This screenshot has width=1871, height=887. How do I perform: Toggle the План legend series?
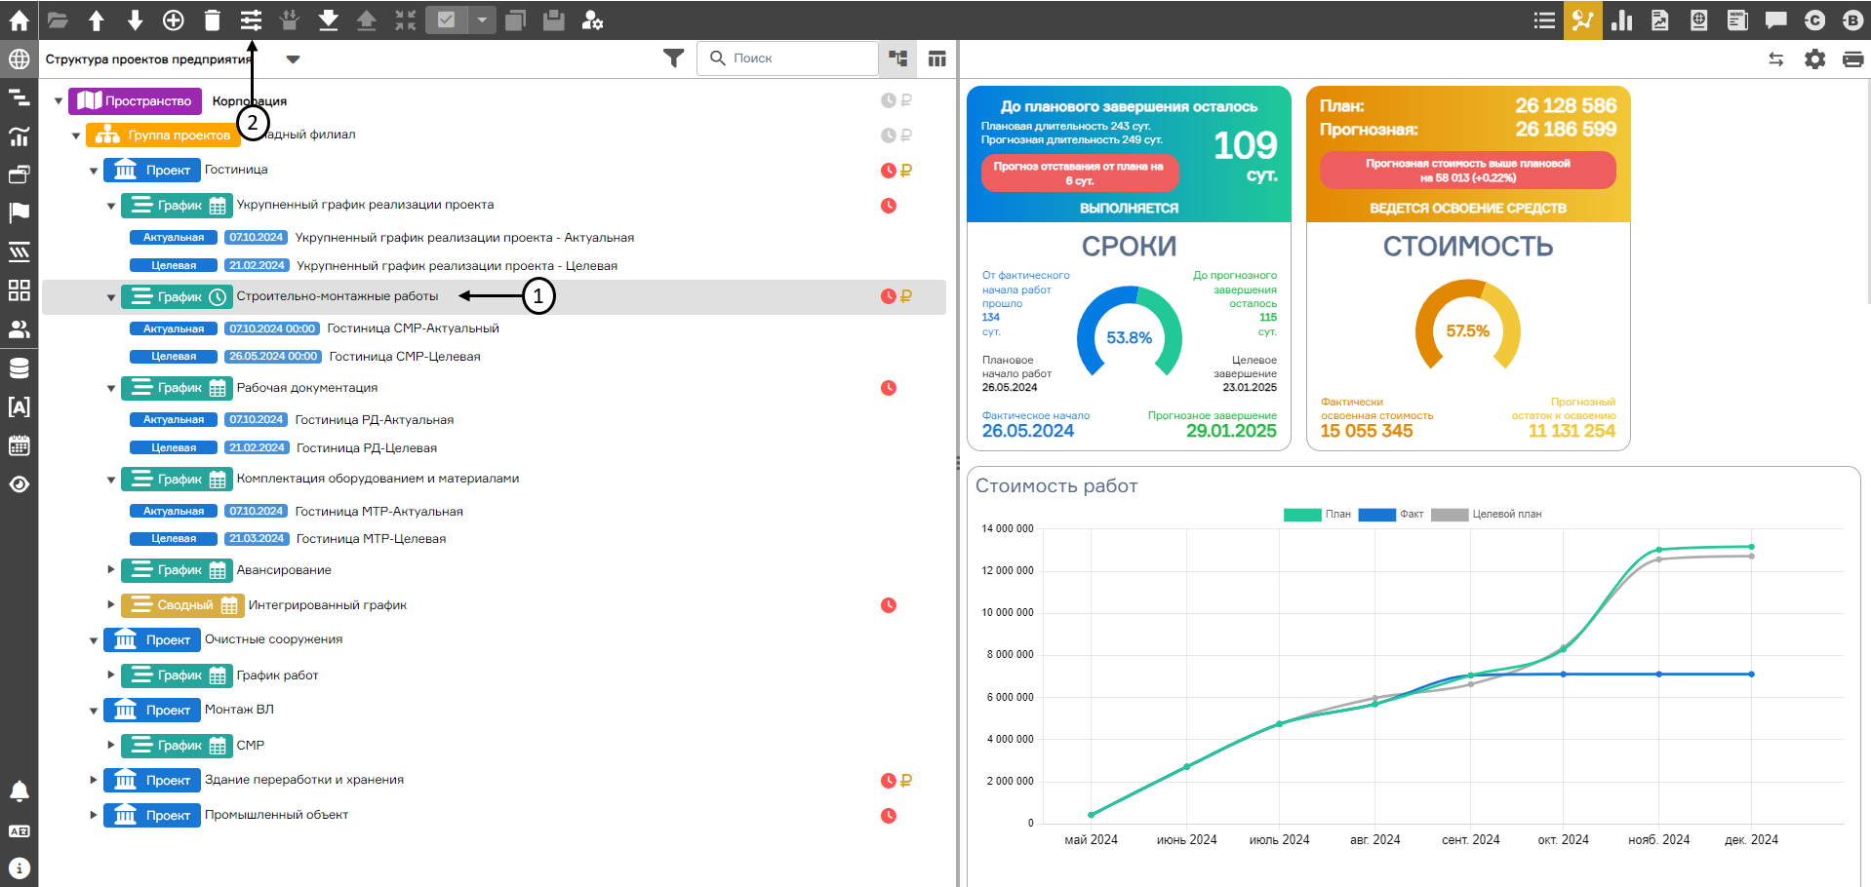(x=1318, y=515)
